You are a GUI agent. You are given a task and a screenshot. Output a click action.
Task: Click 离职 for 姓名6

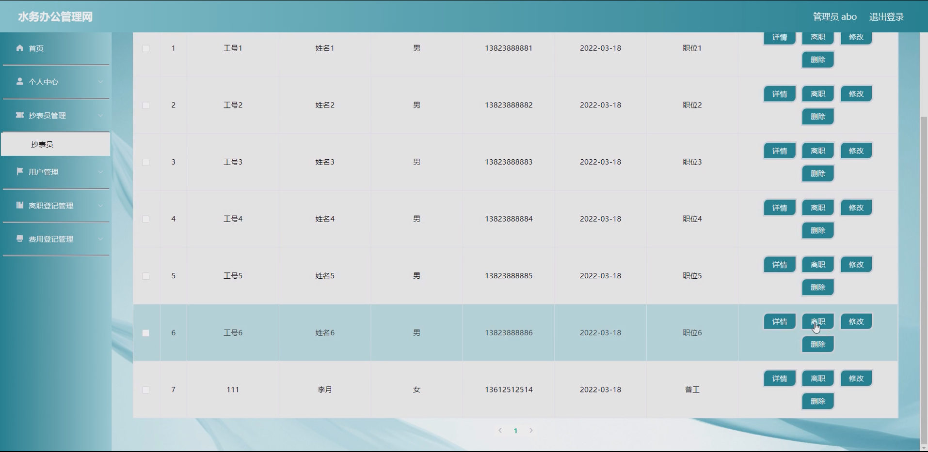click(x=818, y=322)
